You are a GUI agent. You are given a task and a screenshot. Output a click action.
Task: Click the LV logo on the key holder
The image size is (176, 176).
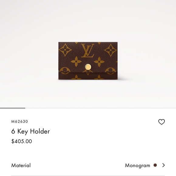[x=88, y=51]
